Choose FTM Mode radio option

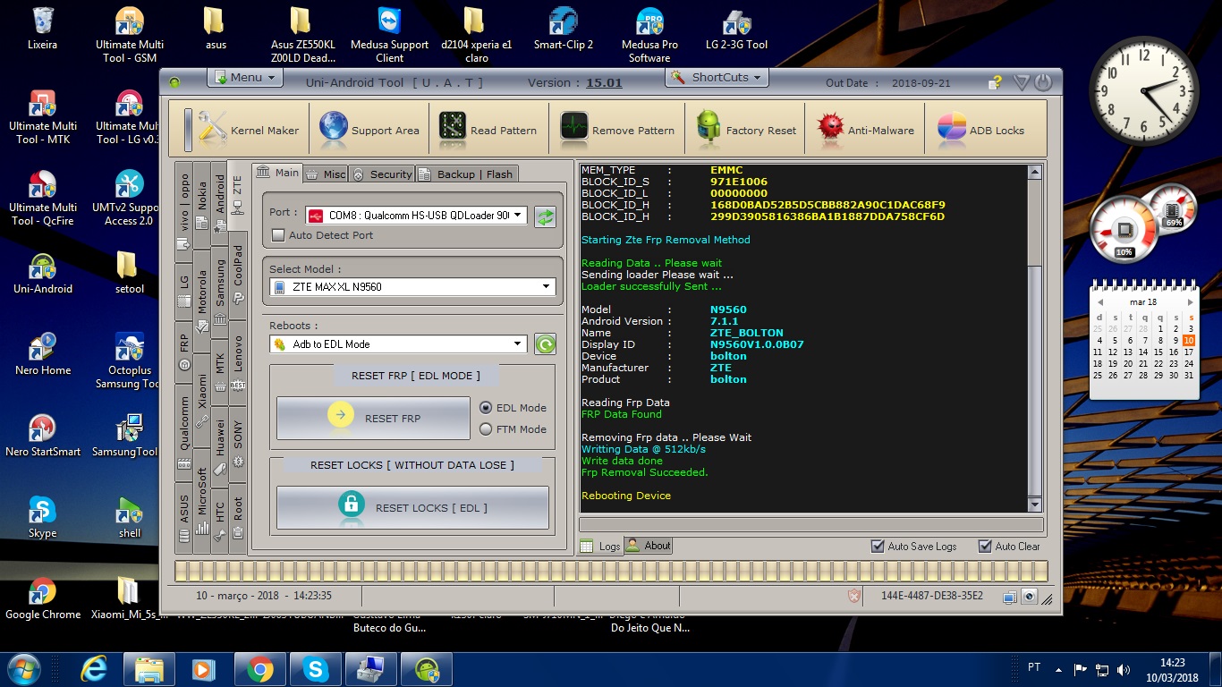[x=486, y=429]
